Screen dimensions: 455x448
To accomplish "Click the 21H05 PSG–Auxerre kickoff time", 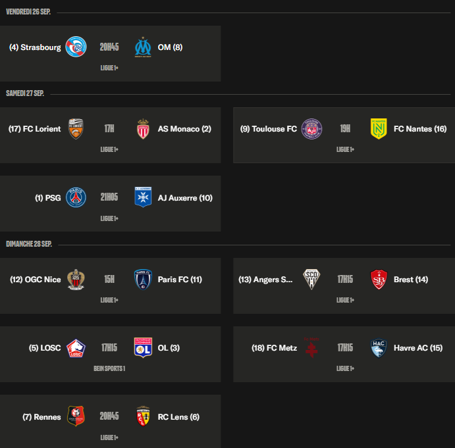I will (x=109, y=197).
